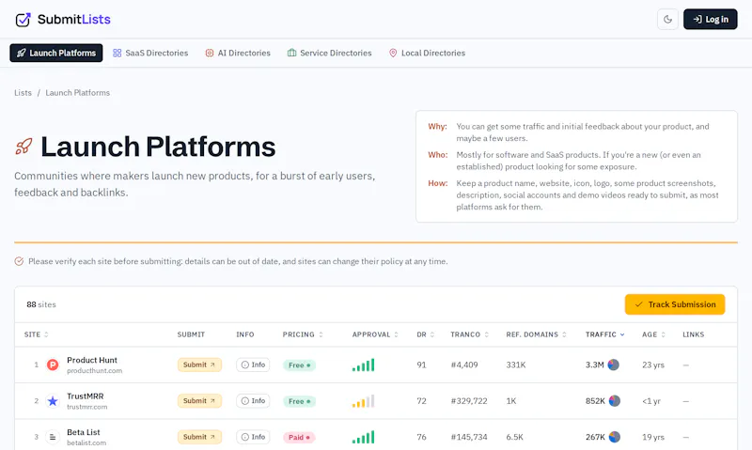Screen dimensions: 752x450
Task: Click age value 23 yrs
Action: 653,365
